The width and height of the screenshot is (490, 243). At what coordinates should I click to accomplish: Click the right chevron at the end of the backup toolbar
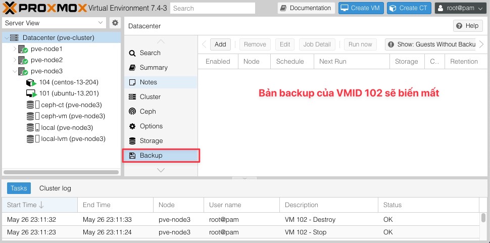(481, 44)
